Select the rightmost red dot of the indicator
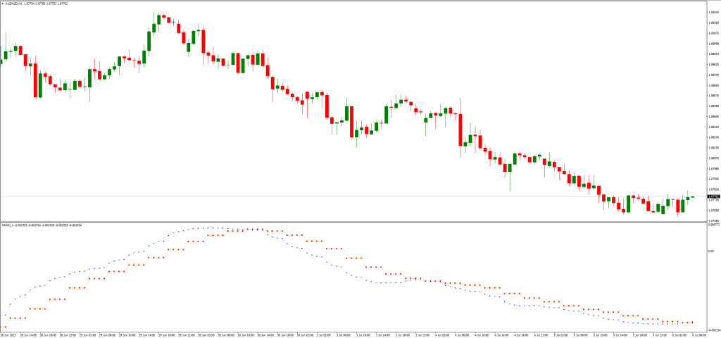 693,323
